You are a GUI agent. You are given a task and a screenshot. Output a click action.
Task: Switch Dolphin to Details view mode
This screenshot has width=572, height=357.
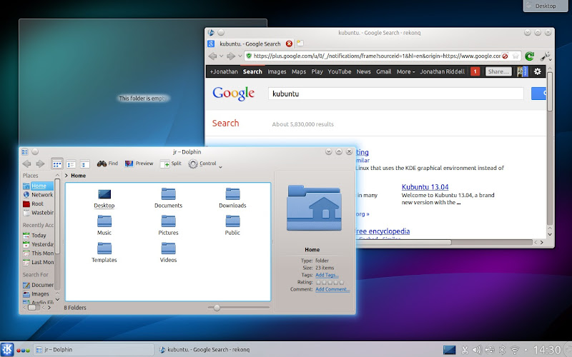[84, 164]
